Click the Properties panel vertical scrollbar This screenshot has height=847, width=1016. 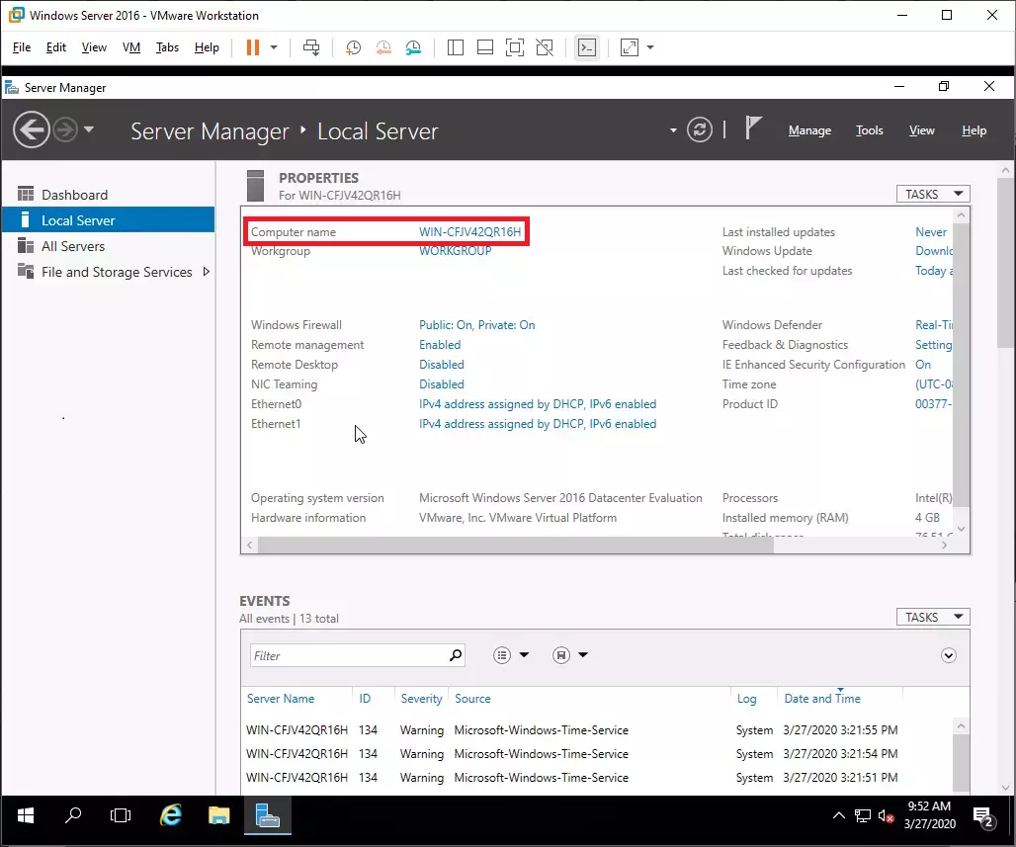click(962, 365)
